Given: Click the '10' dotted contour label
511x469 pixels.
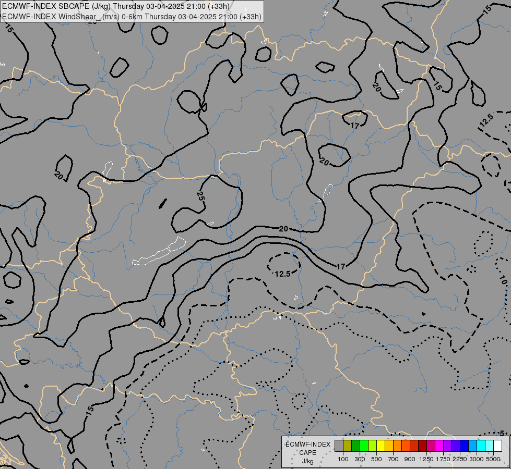Looking at the screenshot, I should (503, 280).
